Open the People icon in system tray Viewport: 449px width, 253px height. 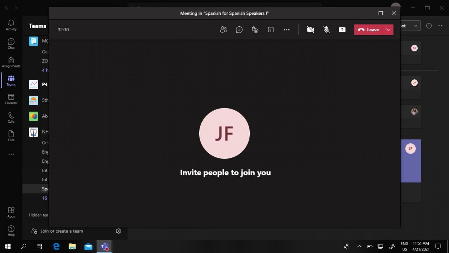click(346, 246)
